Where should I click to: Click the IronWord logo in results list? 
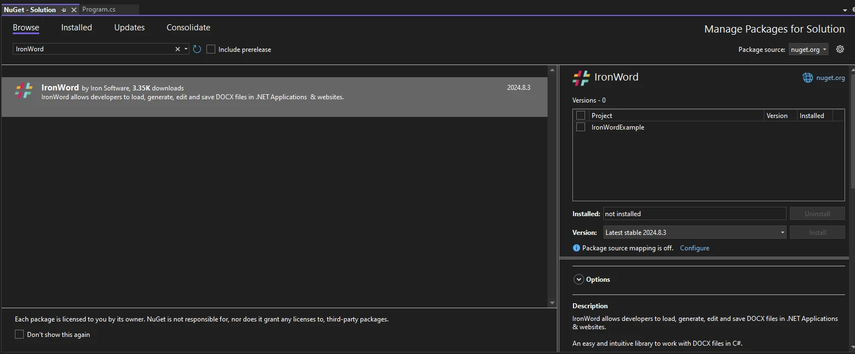coord(24,91)
